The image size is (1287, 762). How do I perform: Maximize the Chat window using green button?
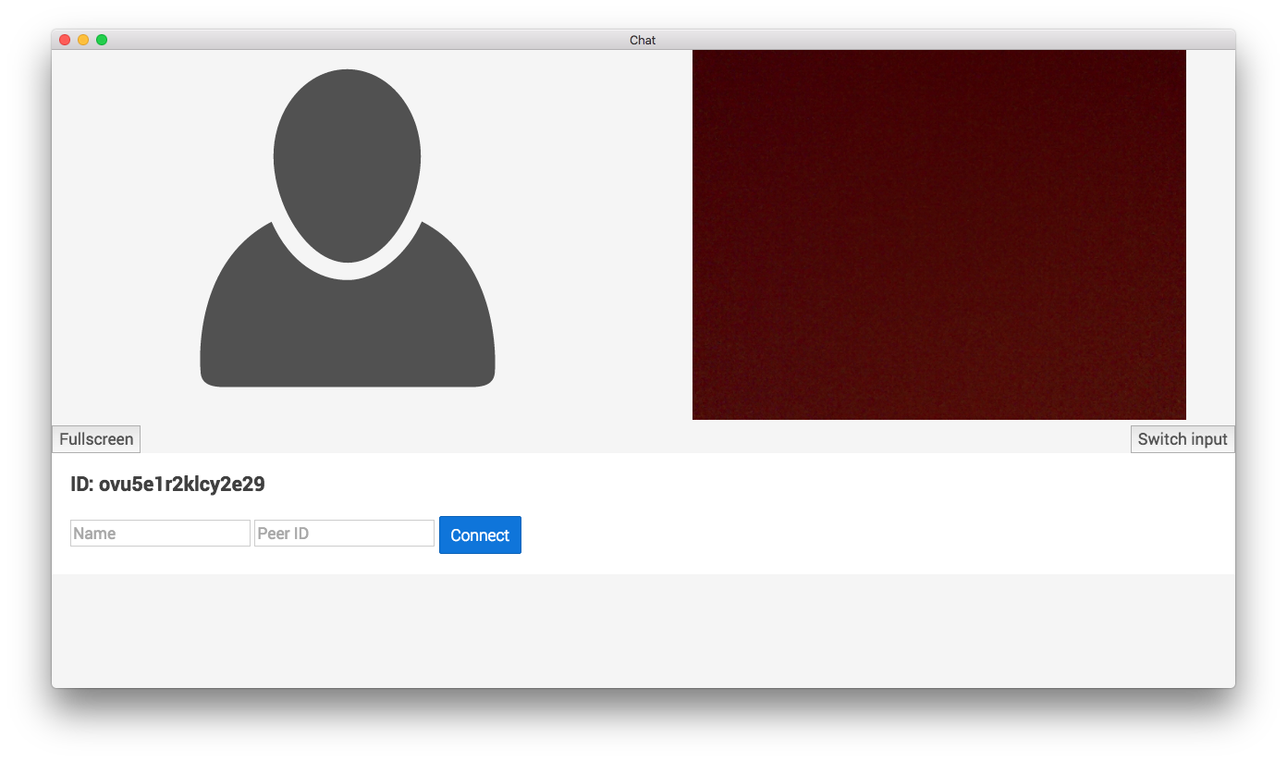[102, 40]
